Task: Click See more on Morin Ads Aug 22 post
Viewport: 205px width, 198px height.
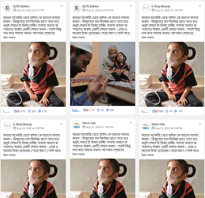Action: point(78,154)
